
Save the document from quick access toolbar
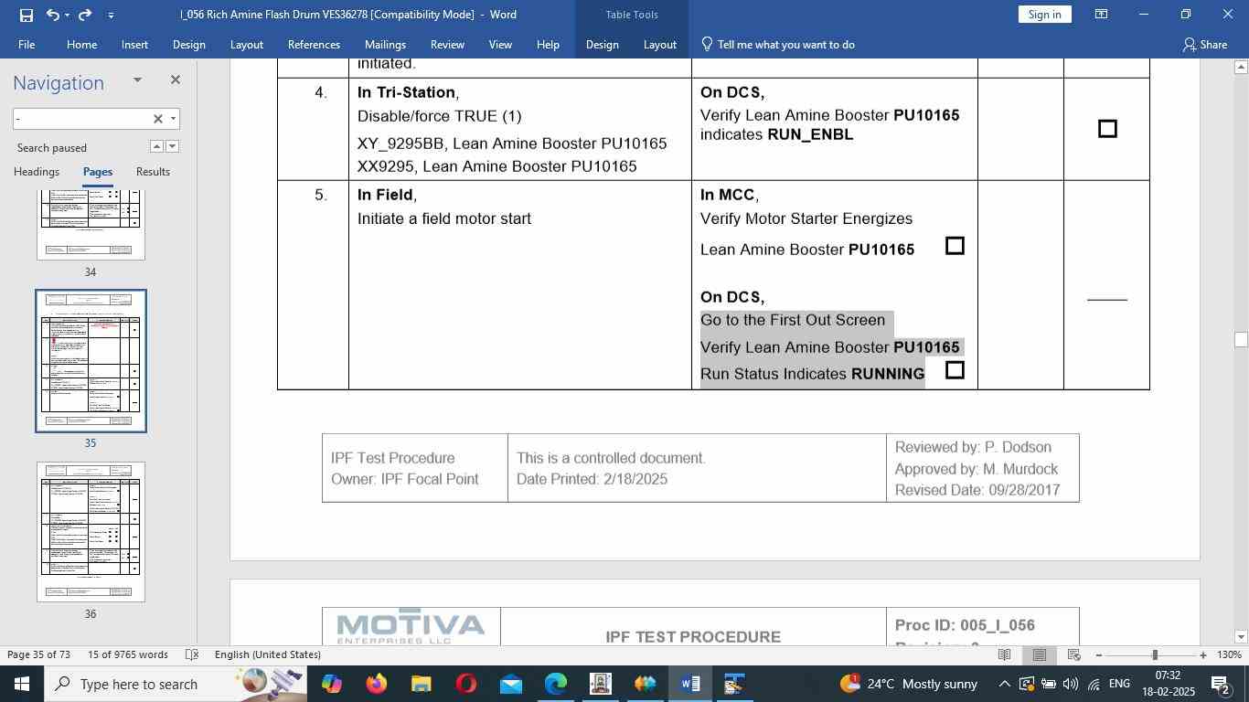pyautogui.click(x=26, y=15)
